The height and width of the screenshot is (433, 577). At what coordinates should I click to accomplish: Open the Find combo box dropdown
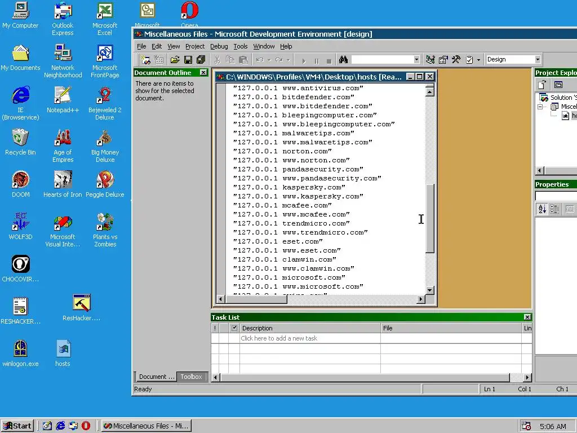416,60
